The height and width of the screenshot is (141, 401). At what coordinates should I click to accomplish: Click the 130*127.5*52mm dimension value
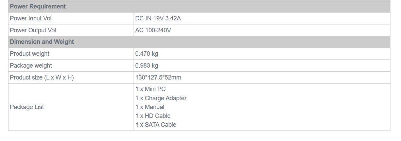pos(158,77)
